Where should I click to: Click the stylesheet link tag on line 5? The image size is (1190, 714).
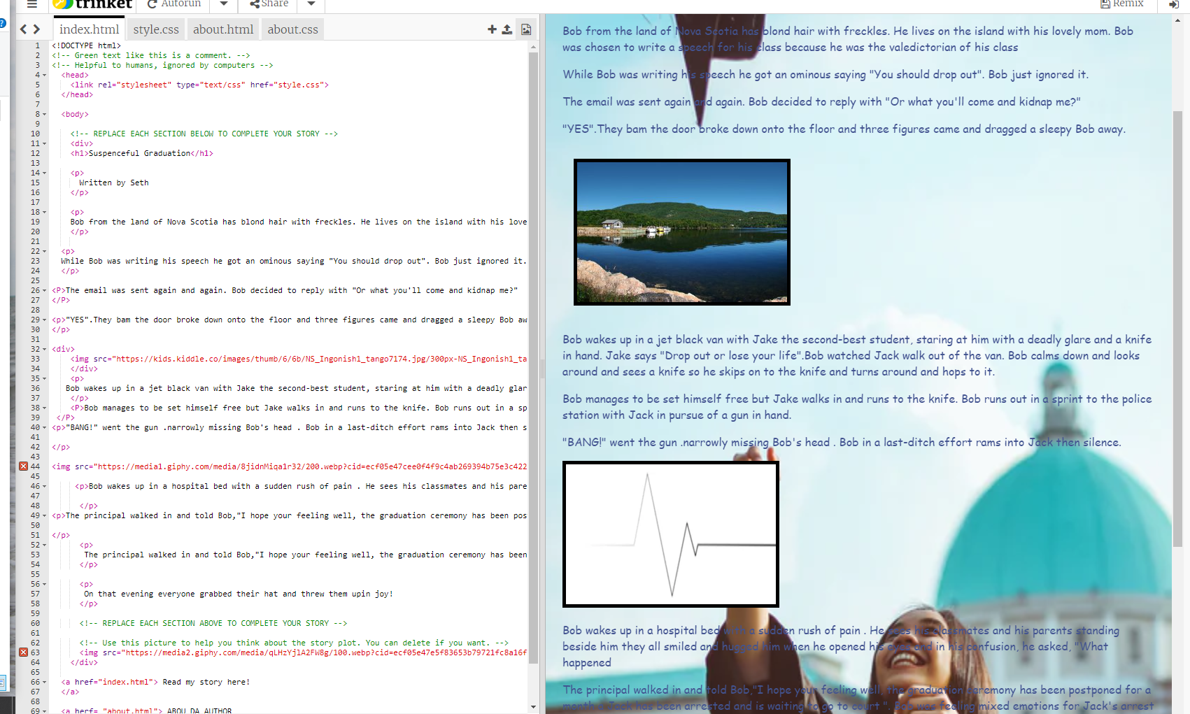click(199, 85)
